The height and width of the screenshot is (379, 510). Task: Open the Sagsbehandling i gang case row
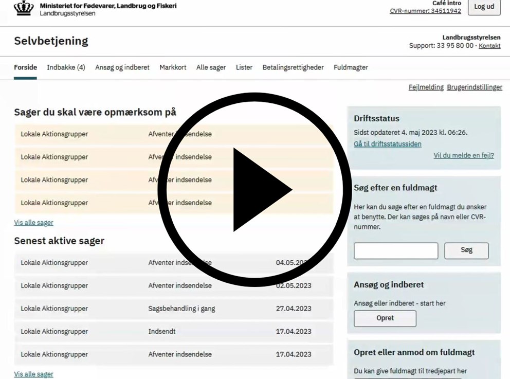click(174, 309)
